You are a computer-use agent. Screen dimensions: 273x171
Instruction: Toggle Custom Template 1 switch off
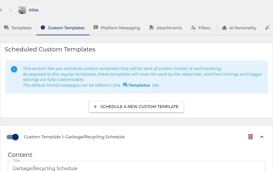(x=13, y=137)
